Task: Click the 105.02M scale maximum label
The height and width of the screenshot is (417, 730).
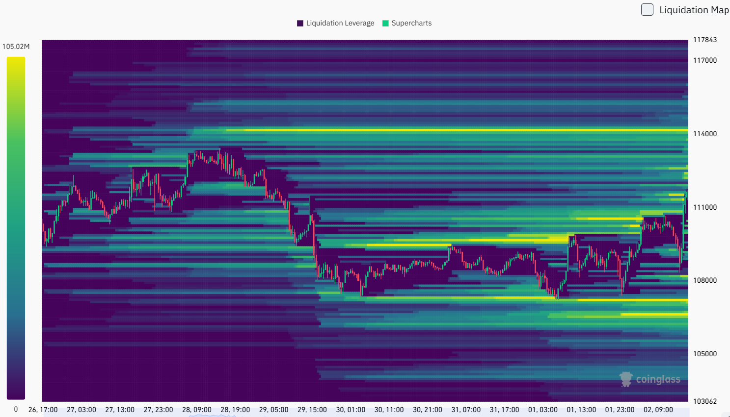Action: click(16, 47)
